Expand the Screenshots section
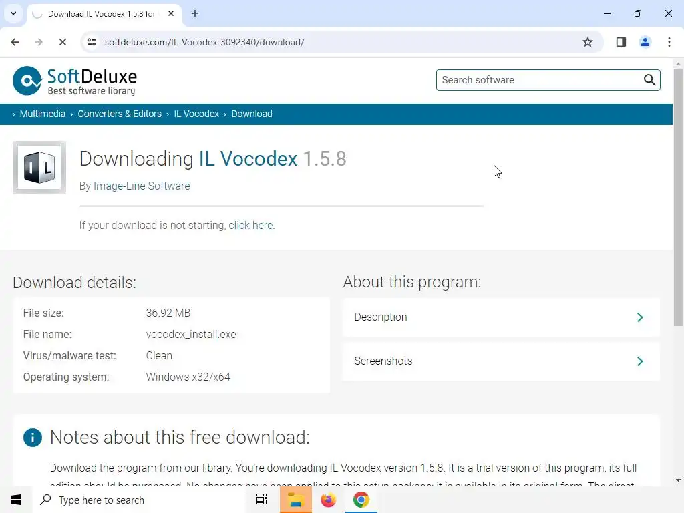Viewport: 684px width, 513px height. pyautogui.click(x=501, y=361)
